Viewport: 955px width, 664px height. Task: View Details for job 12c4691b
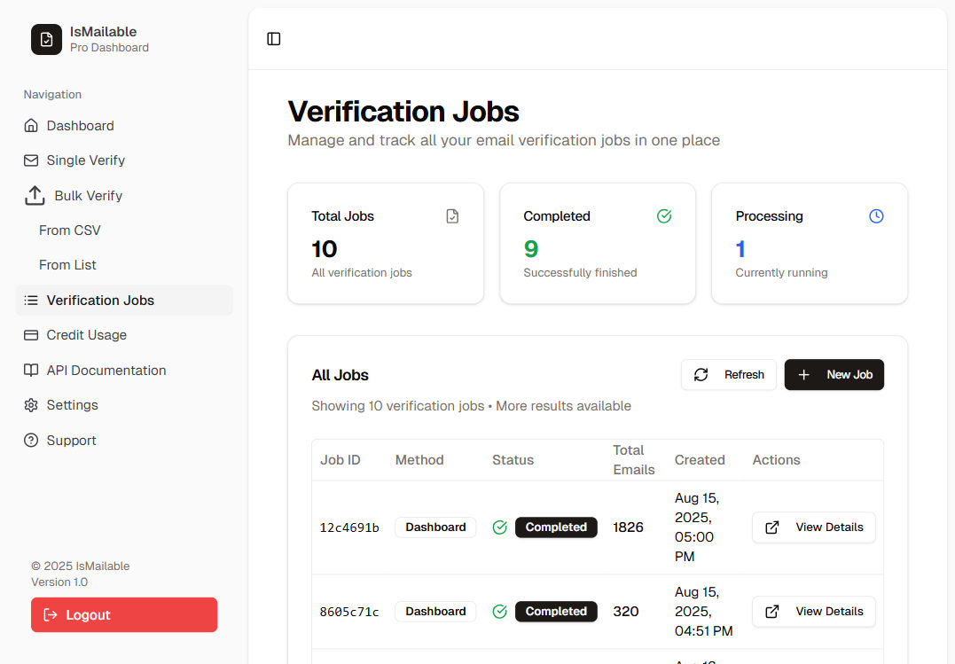click(x=813, y=527)
